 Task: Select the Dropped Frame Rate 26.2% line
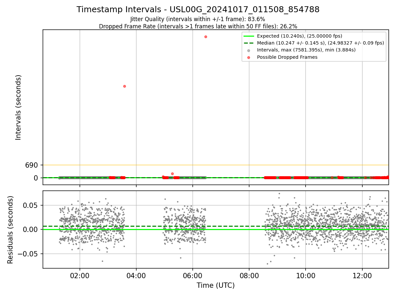click(x=198, y=26)
